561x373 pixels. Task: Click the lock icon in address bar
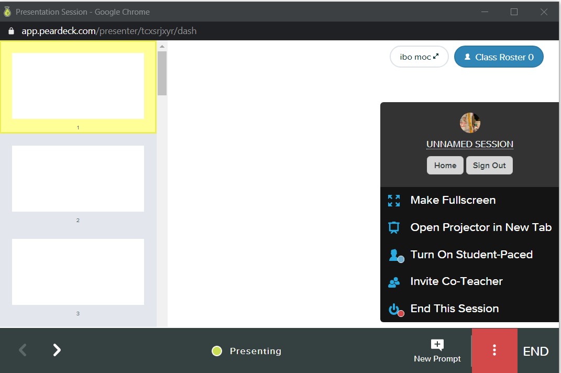(x=11, y=31)
